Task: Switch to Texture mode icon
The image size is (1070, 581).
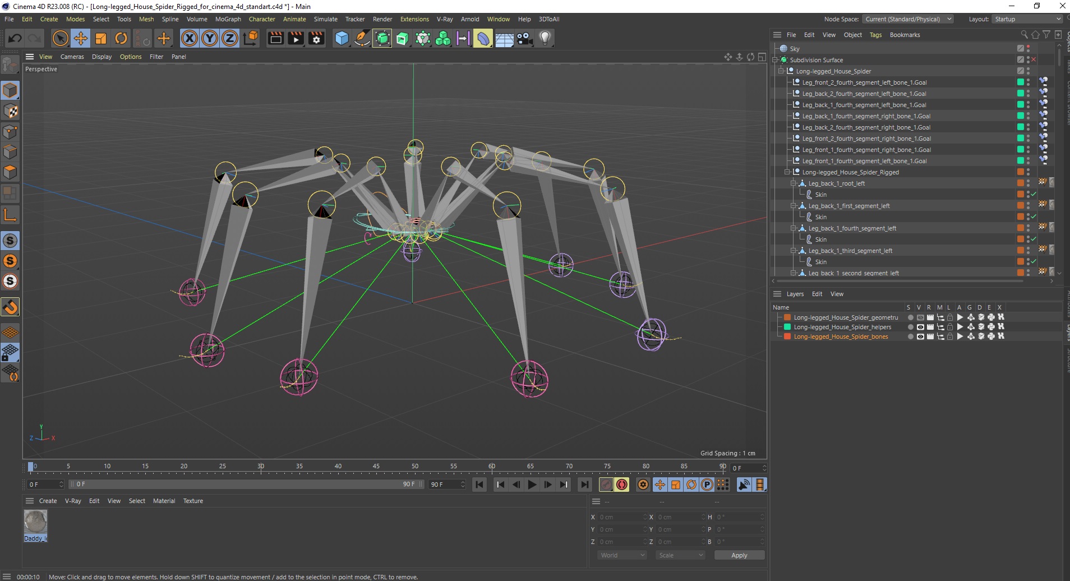Action: tap(11, 111)
